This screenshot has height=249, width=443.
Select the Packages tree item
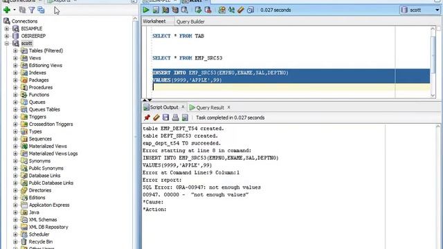click(39, 80)
